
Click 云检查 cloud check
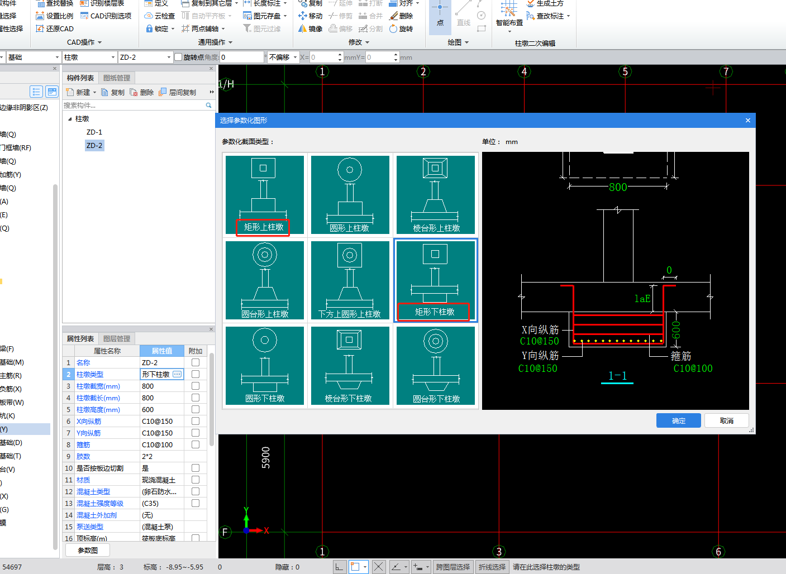(x=159, y=16)
